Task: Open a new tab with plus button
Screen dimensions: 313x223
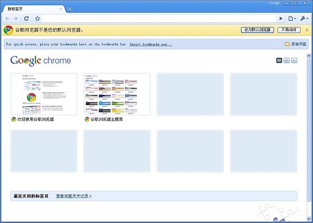Action: pyautogui.click(x=70, y=9)
